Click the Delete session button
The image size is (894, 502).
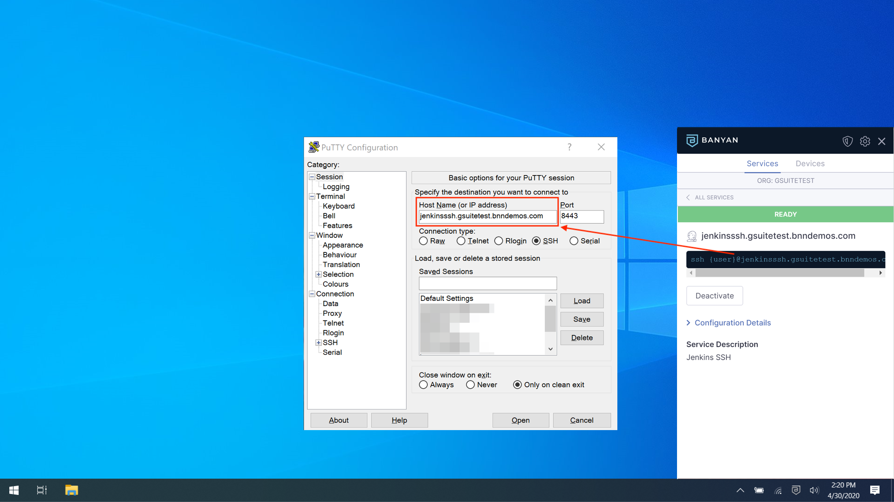point(582,338)
